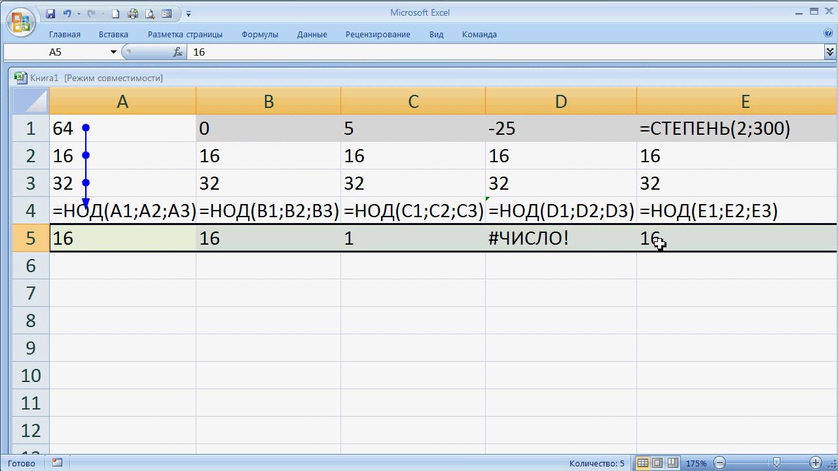This screenshot has height=471, width=838.
Task: Select cell D4 with =НОД(D1;D2;D3)
Action: (x=561, y=211)
